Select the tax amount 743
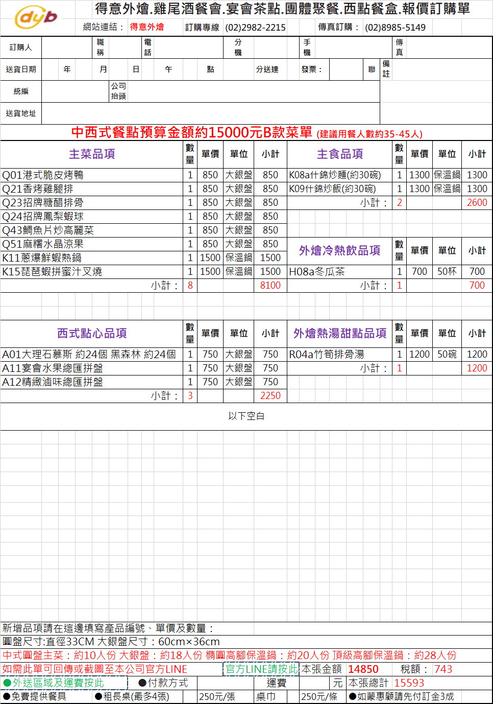493x704 pixels. tap(443, 669)
